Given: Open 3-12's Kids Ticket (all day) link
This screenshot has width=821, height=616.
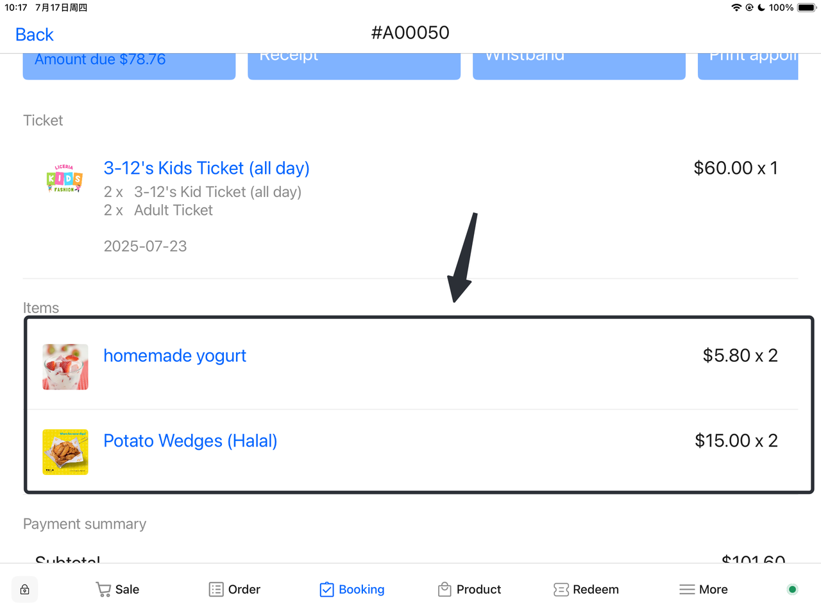Looking at the screenshot, I should click(207, 168).
